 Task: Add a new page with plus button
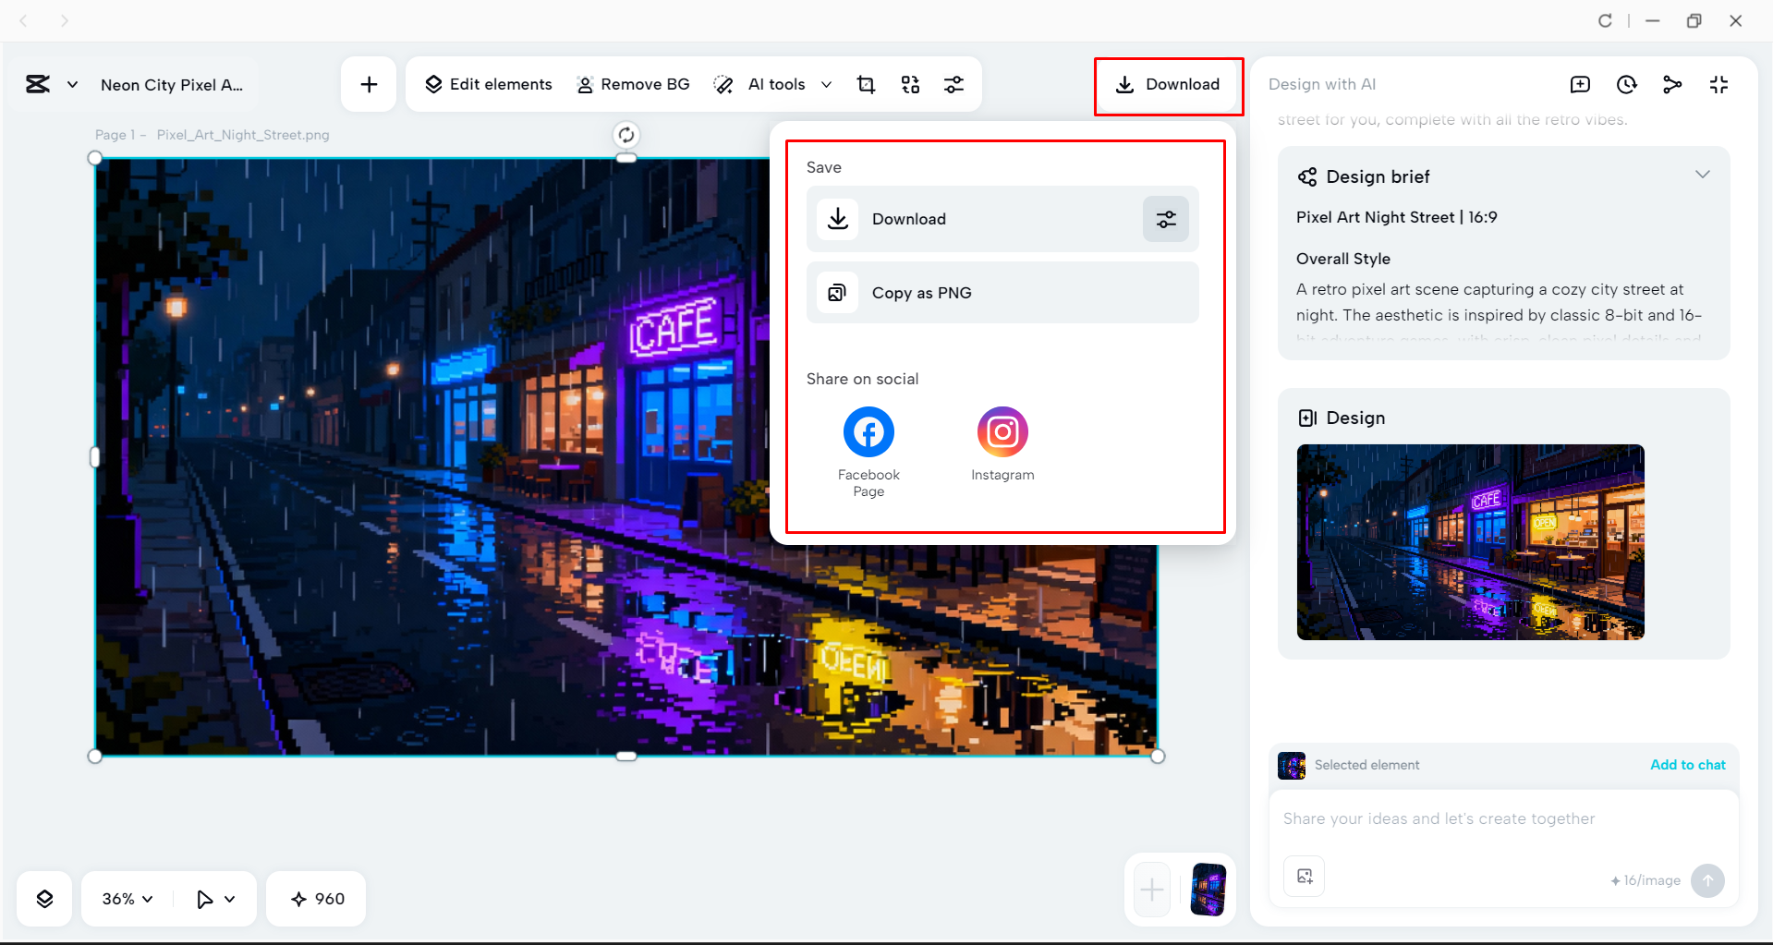click(x=1152, y=890)
